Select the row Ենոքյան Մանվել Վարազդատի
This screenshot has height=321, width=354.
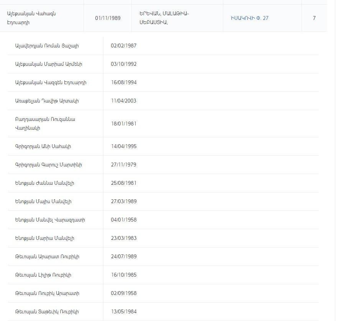[x=163, y=220]
